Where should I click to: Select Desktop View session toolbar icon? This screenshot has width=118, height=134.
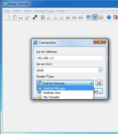pyautogui.click(x=95, y=17)
